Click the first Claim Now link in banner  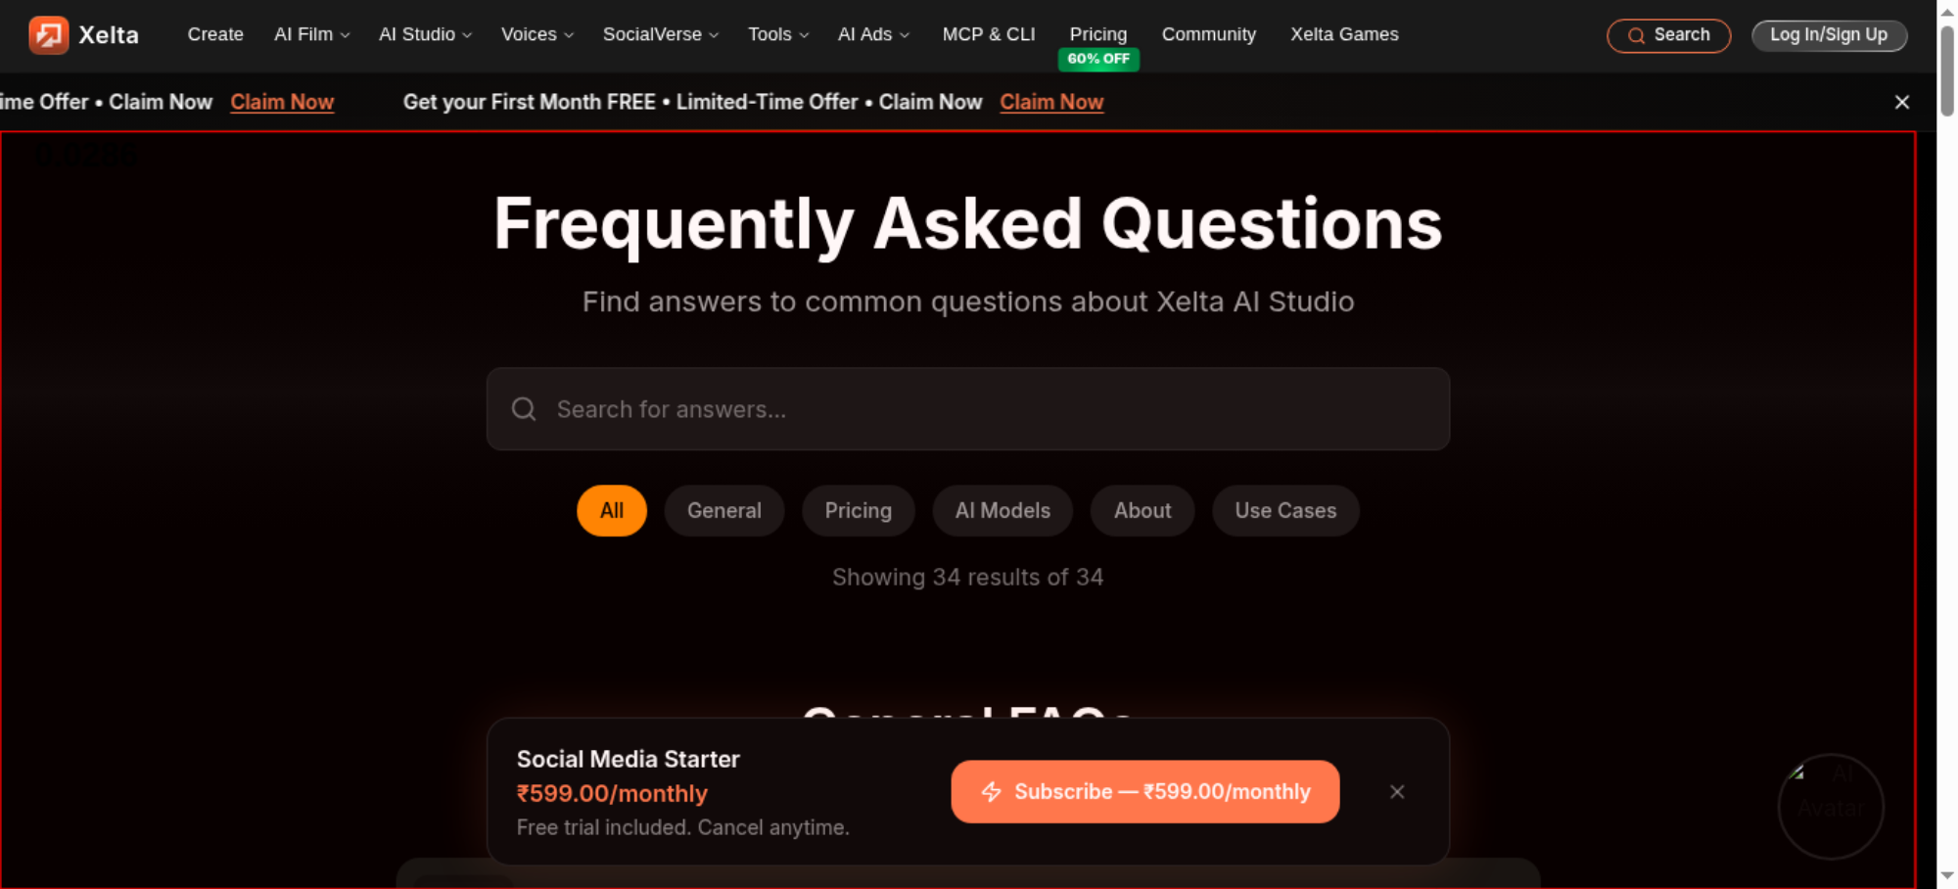coord(282,102)
